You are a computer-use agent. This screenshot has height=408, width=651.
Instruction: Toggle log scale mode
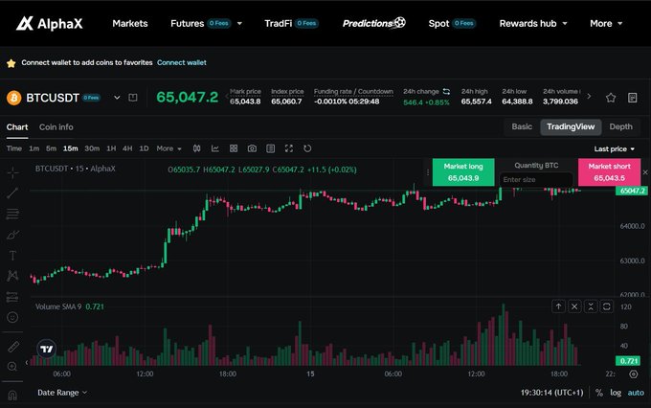[616, 393]
